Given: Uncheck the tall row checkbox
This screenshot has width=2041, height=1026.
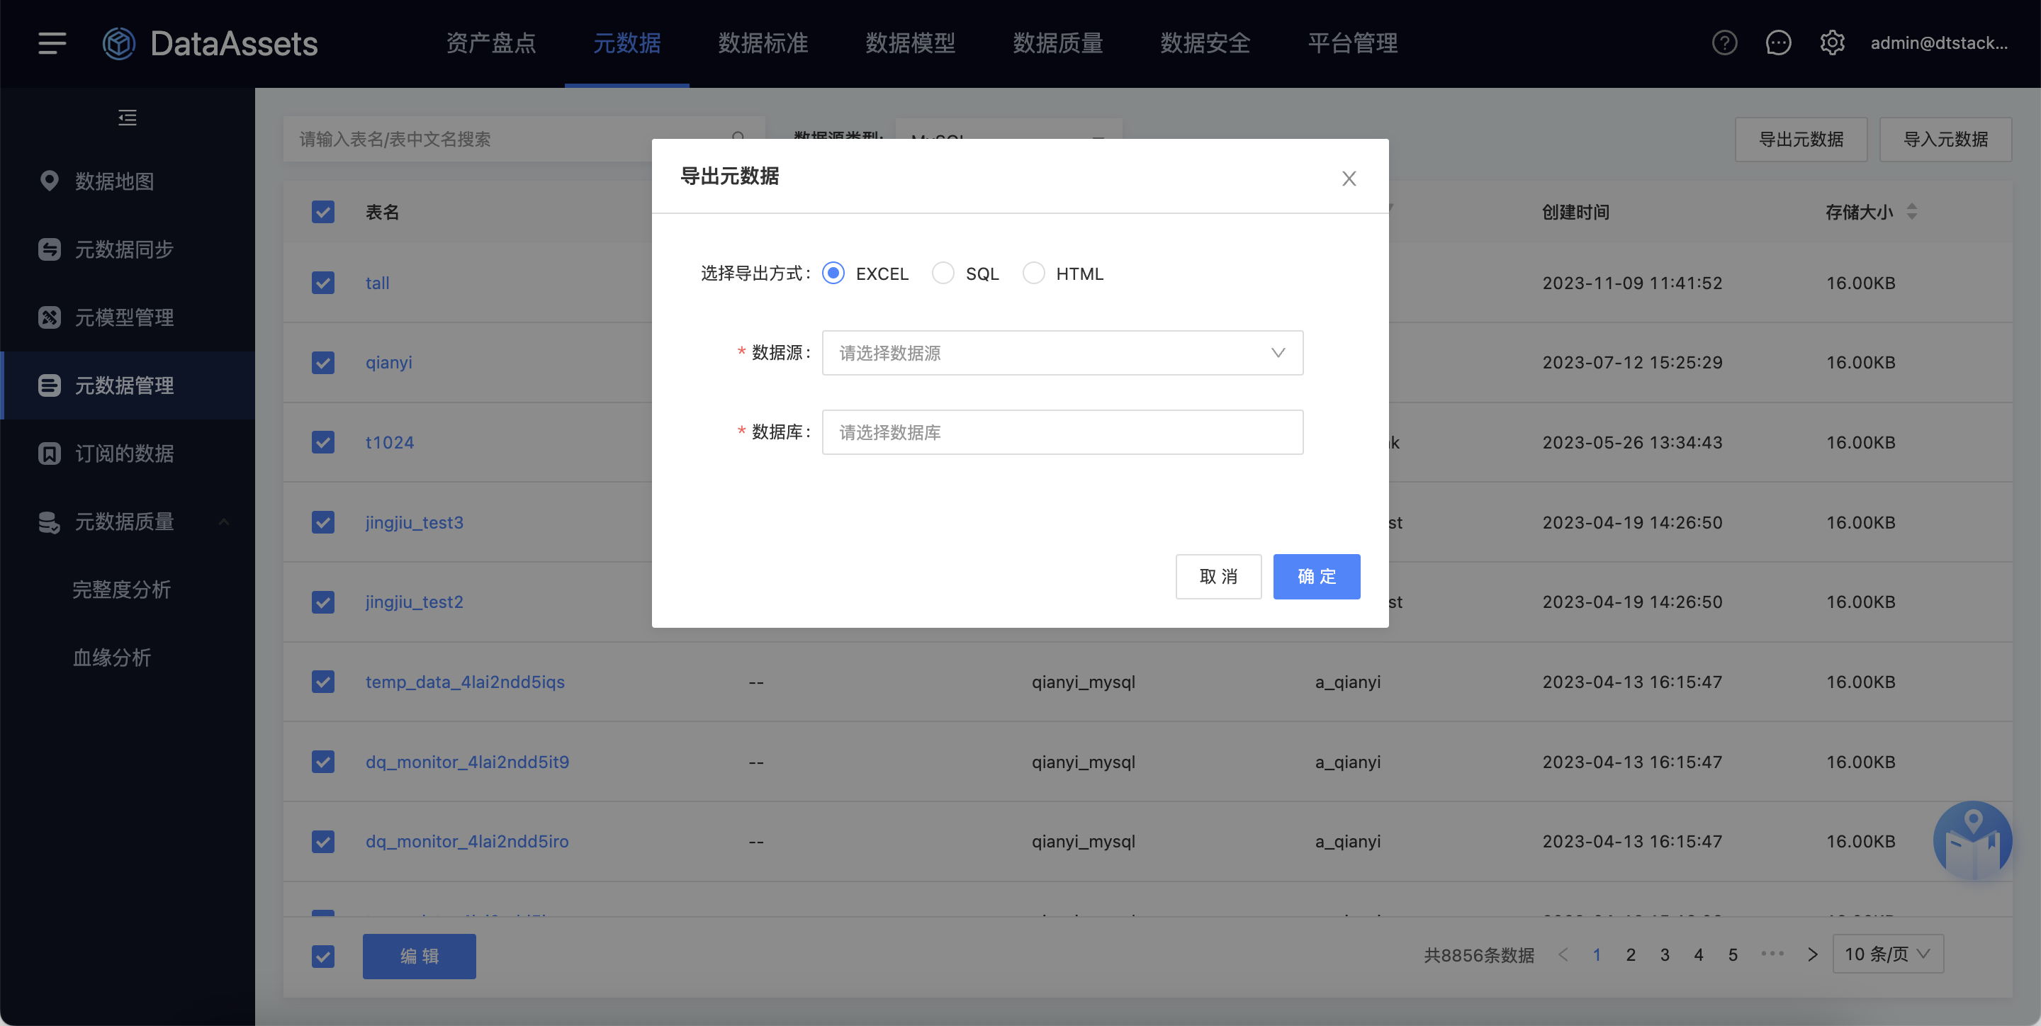Looking at the screenshot, I should point(323,283).
